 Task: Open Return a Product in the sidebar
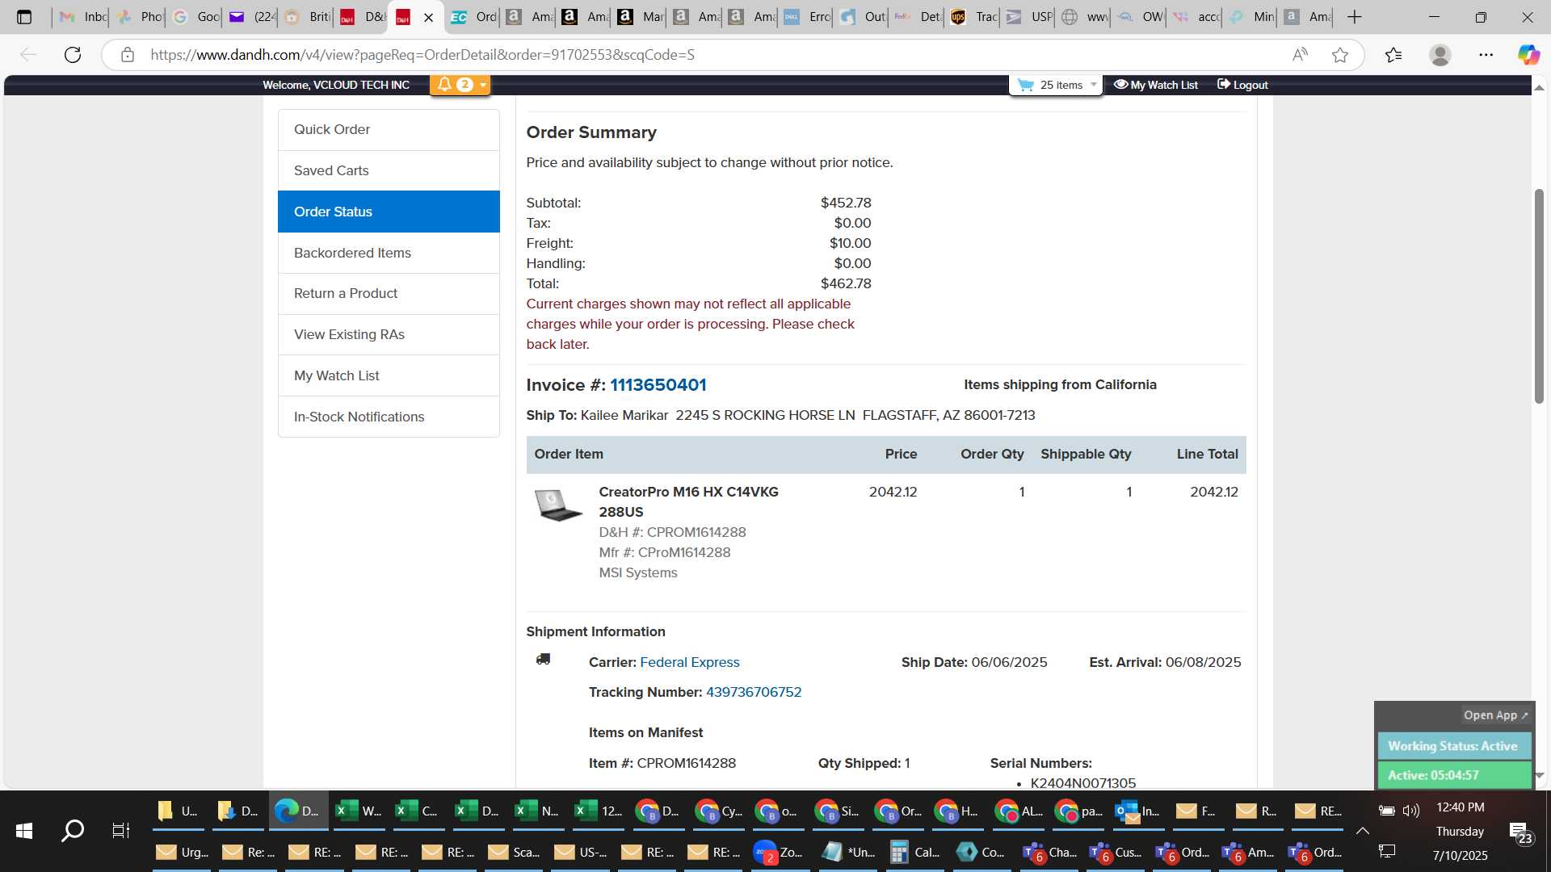coord(389,293)
